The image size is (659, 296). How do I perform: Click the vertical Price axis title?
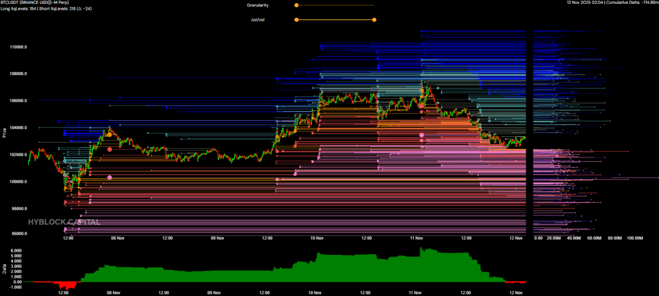pyautogui.click(x=5, y=133)
